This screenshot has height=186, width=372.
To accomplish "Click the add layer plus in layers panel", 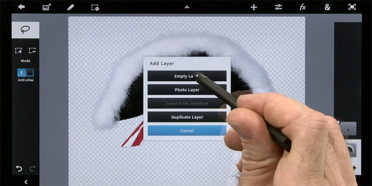I will [354, 168].
